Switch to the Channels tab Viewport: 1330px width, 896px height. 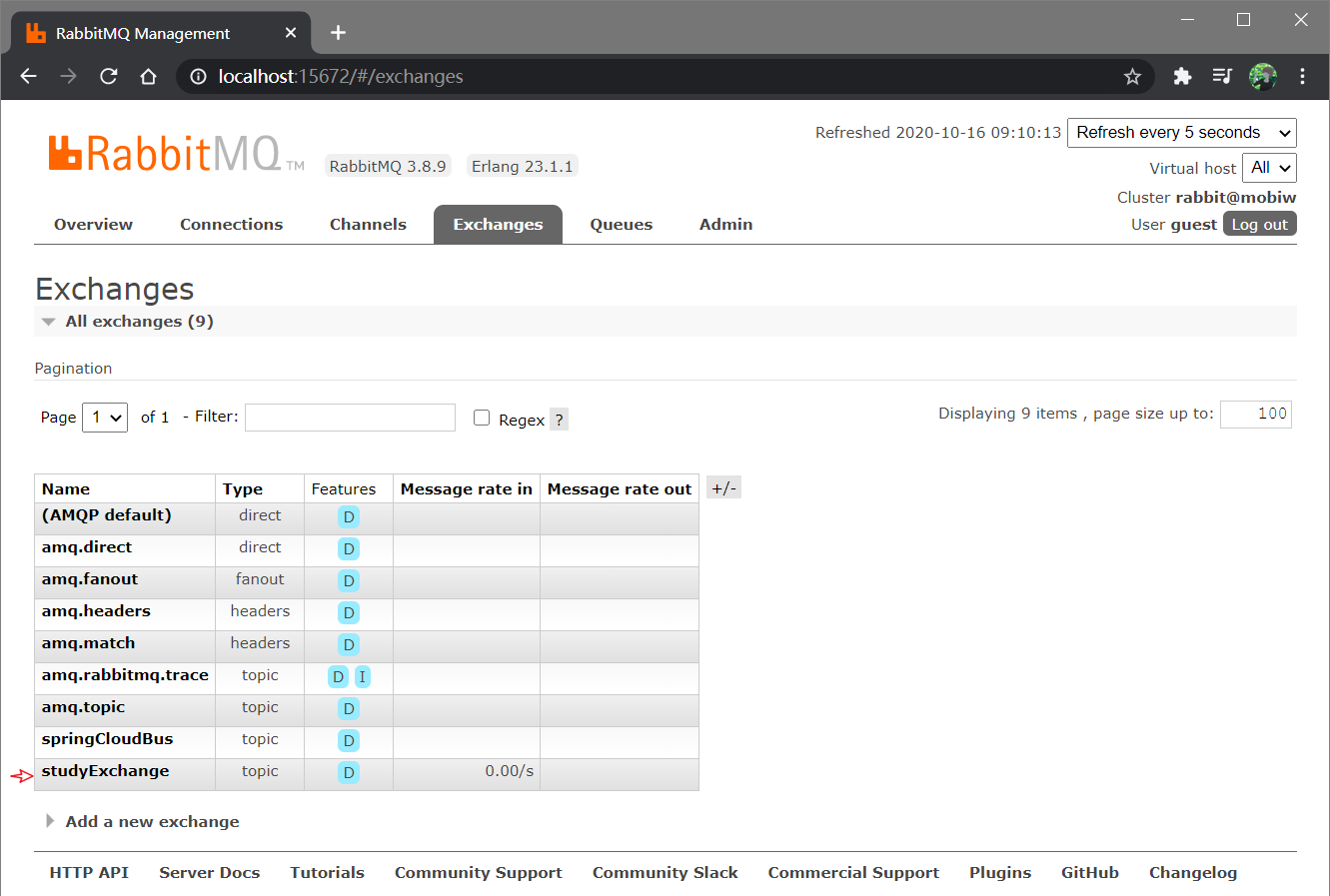(x=368, y=225)
